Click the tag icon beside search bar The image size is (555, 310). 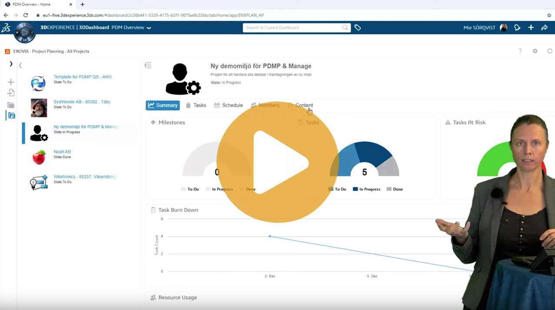pos(358,28)
